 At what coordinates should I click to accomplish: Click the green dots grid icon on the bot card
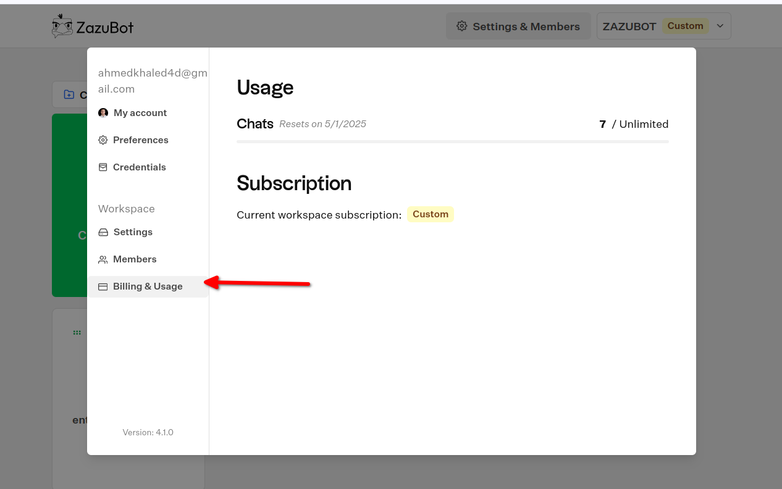[x=77, y=332]
